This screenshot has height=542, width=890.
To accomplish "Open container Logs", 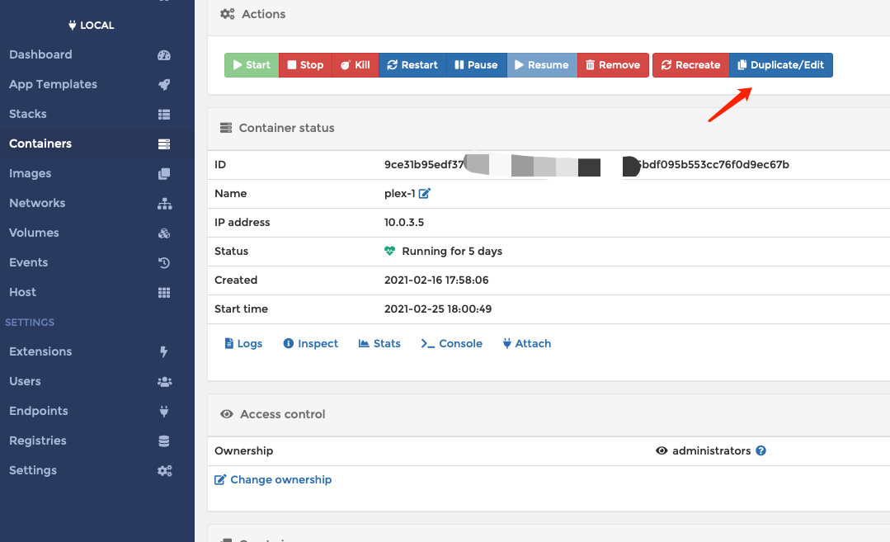I will (x=243, y=343).
